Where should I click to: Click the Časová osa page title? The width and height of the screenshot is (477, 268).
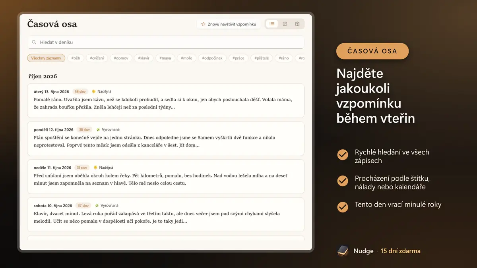52,24
